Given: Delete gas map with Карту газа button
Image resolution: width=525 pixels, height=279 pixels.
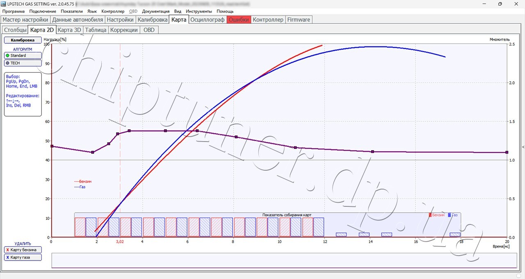Looking at the screenshot, I should point(23,258).
